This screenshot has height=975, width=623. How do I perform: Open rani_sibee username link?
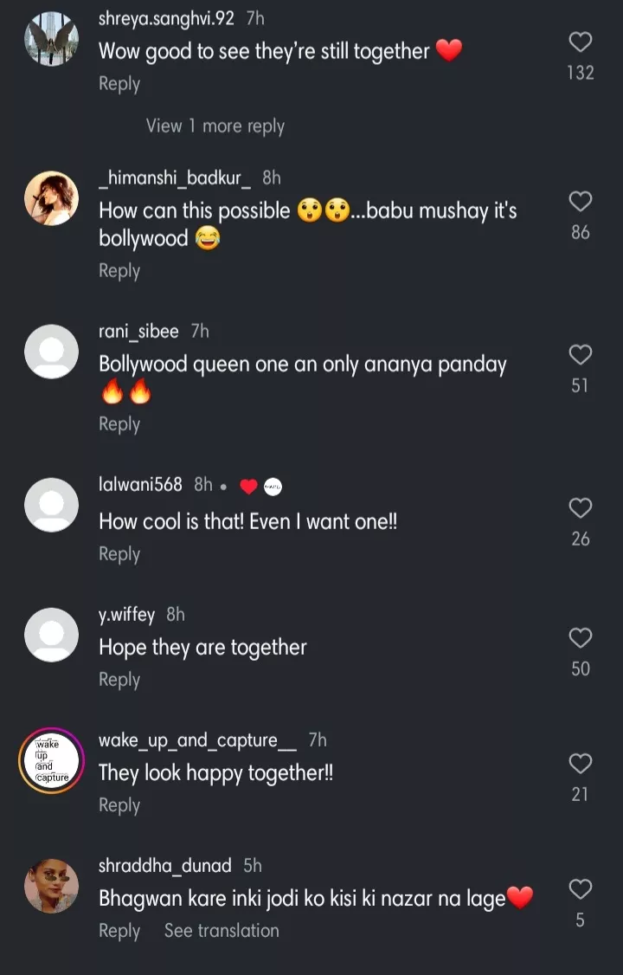(138, 332)
